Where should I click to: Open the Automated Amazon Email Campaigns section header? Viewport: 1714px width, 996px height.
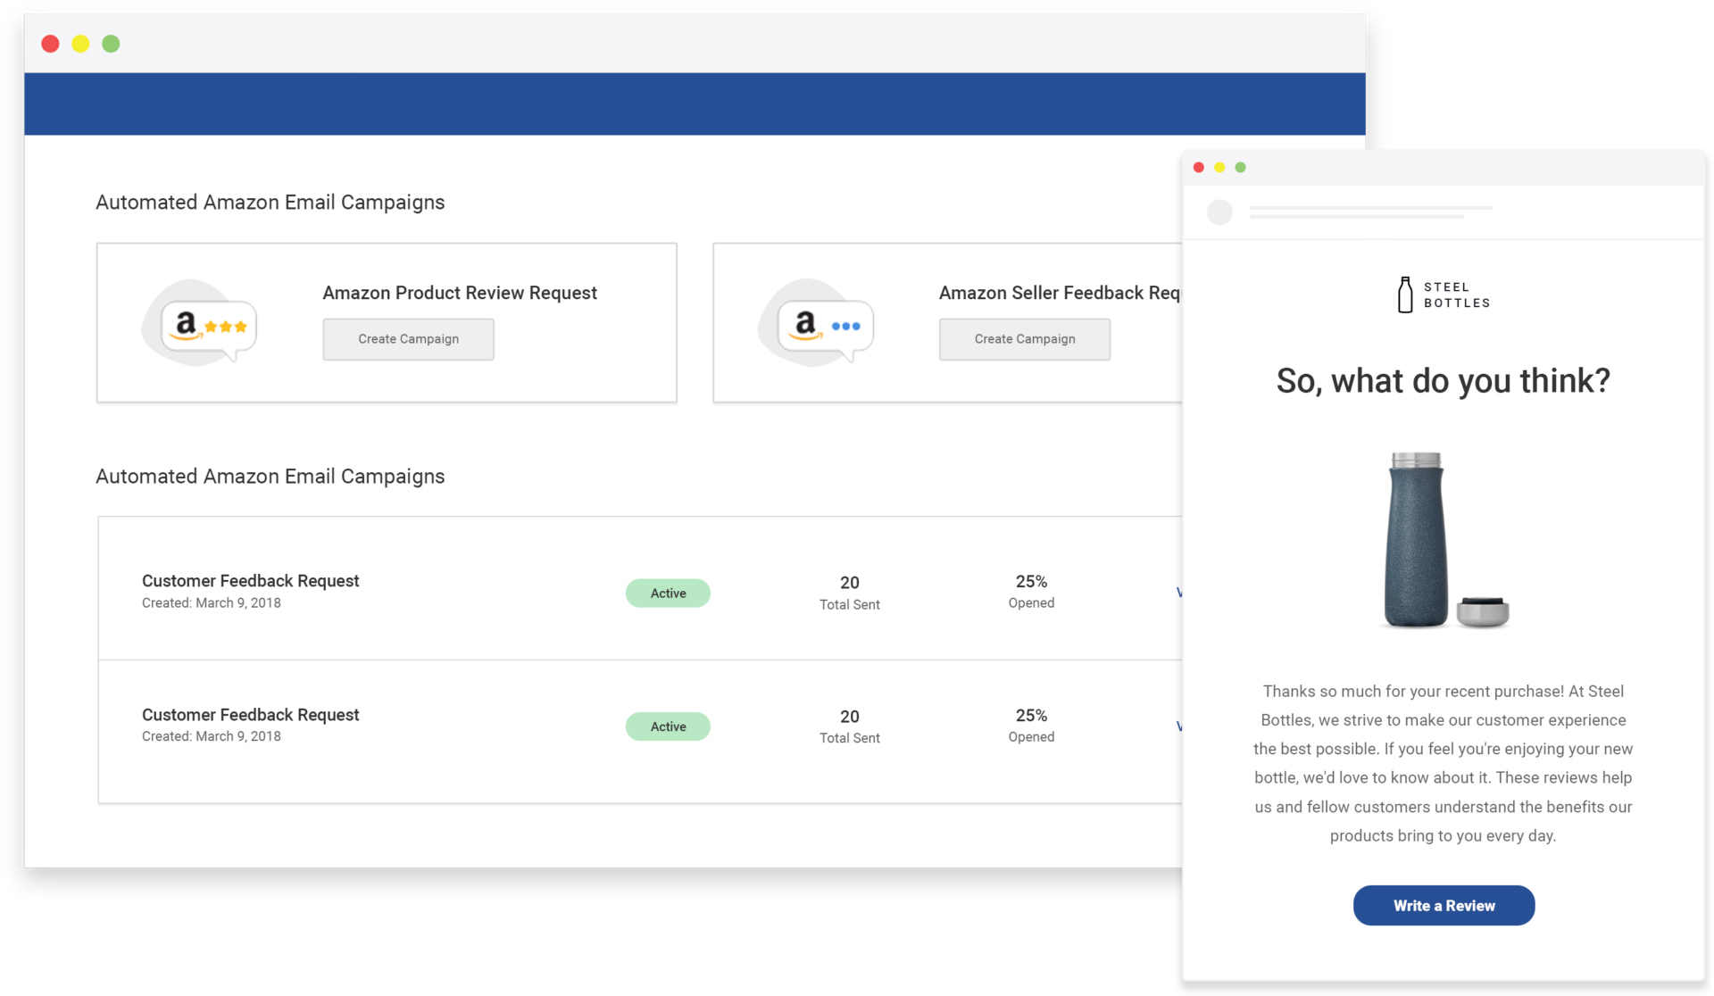pyautogui.click(x=270, y=203)
